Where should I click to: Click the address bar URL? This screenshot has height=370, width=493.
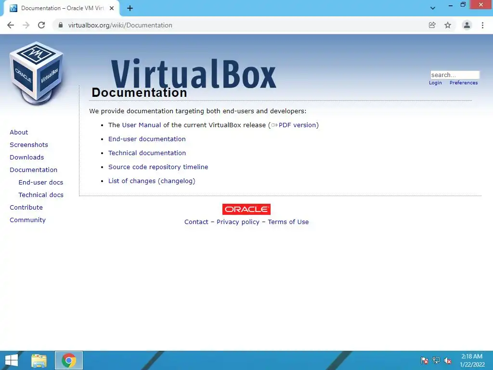click(x=120, y=25)
